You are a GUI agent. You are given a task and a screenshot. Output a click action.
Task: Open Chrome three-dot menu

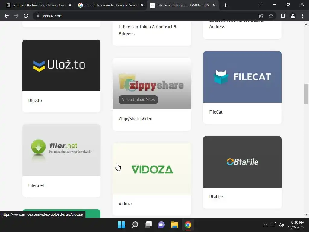coord(302,16)
